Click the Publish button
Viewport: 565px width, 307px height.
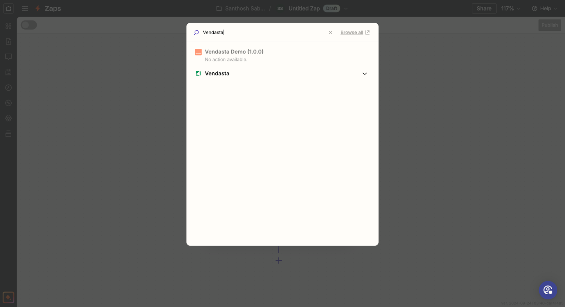(x=550, y=25)
